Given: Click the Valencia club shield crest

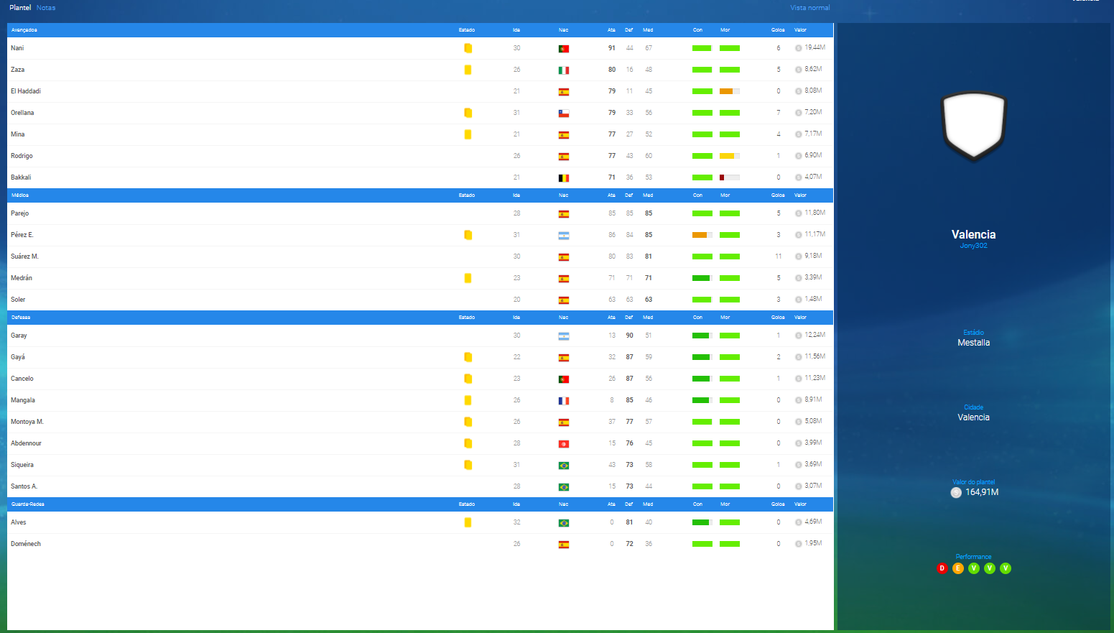Looking at the screenshot, I should point(973,125).
